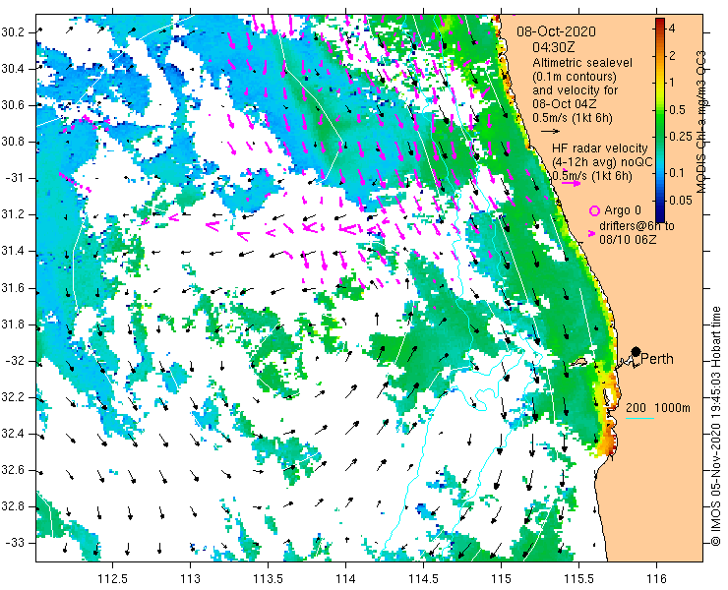Click latitude axis label 30.8
Screen dimensions: 728x590
(13, 142)
